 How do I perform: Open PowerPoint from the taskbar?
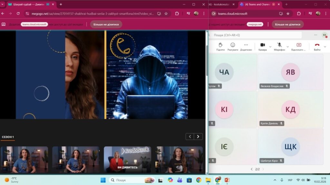227,180
